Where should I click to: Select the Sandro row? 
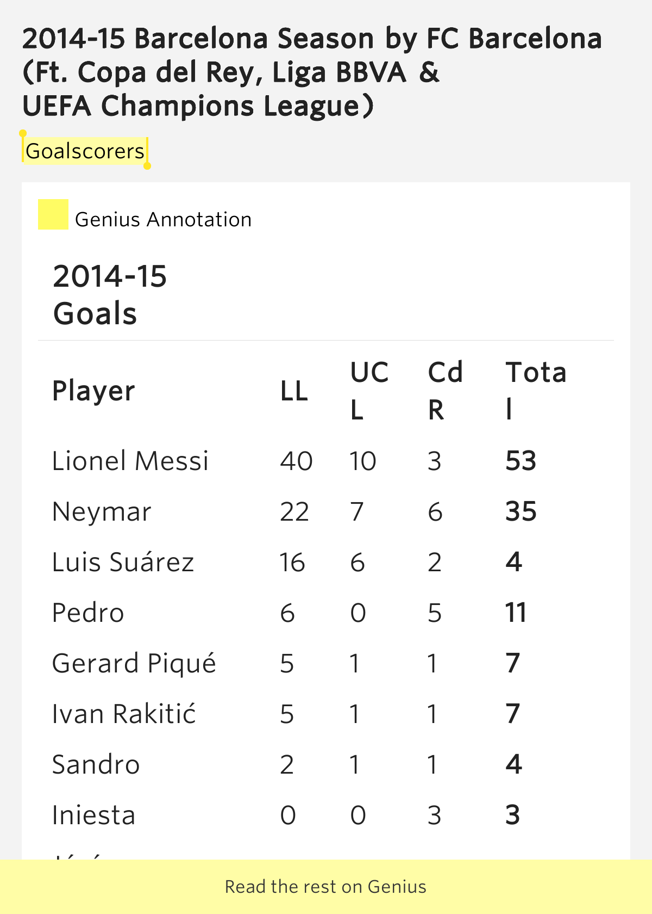tap(326, 764)
